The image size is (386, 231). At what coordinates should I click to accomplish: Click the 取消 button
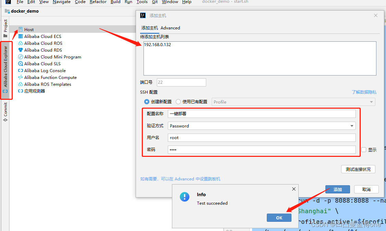(x=366, y=190)
